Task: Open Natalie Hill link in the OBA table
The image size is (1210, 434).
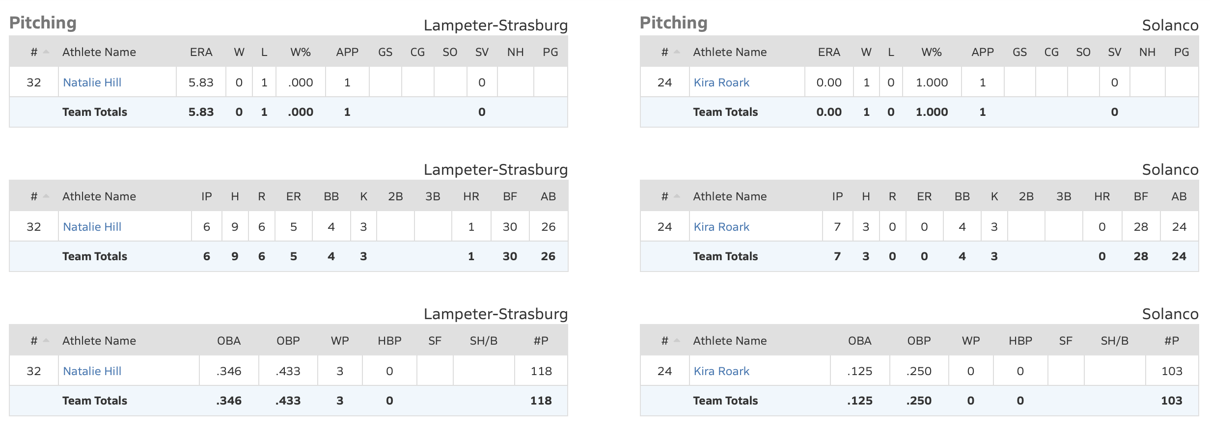Action: point(92,371)
